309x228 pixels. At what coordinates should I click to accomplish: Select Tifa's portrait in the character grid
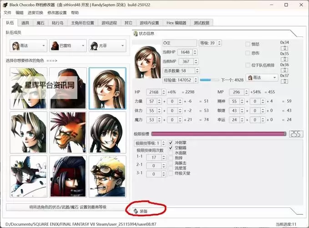click(x=107, y=88)
